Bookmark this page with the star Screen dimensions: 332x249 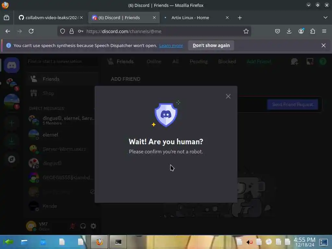coord(246,31)
